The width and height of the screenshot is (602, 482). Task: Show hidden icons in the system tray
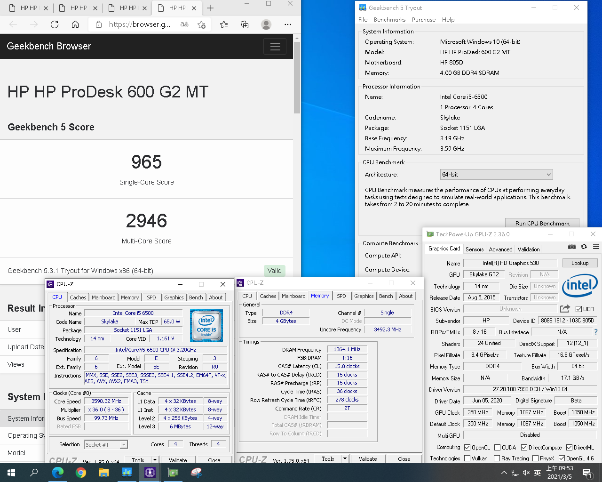pos(504,473)
